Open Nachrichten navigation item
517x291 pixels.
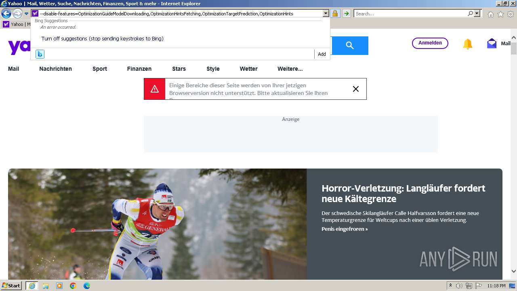click(55, 69)
